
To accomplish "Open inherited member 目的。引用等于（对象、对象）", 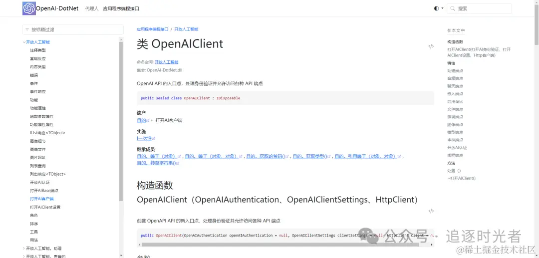I will (x=366, y=156).
